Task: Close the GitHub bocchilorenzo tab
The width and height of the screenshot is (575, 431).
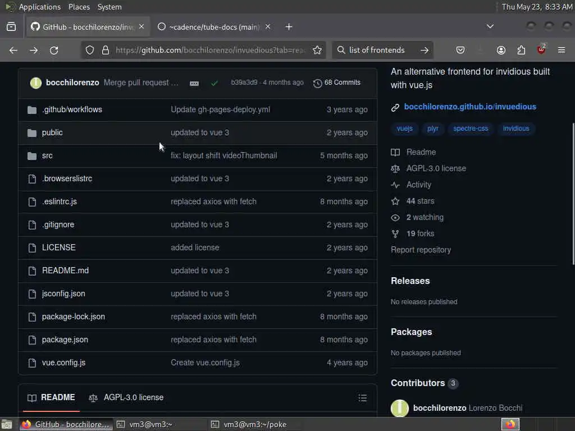Action: 142,27
